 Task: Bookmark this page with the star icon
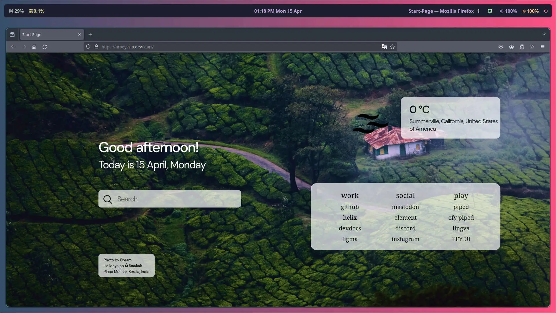[x=392, y=47]
